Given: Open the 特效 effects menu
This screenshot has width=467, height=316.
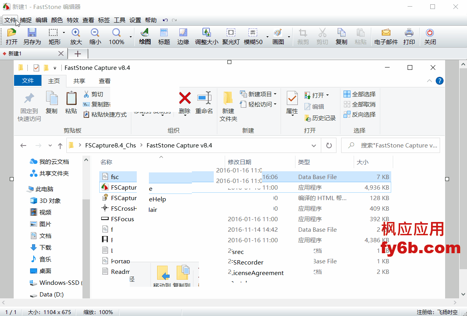Looking at the screenshot, I should 73,20.
